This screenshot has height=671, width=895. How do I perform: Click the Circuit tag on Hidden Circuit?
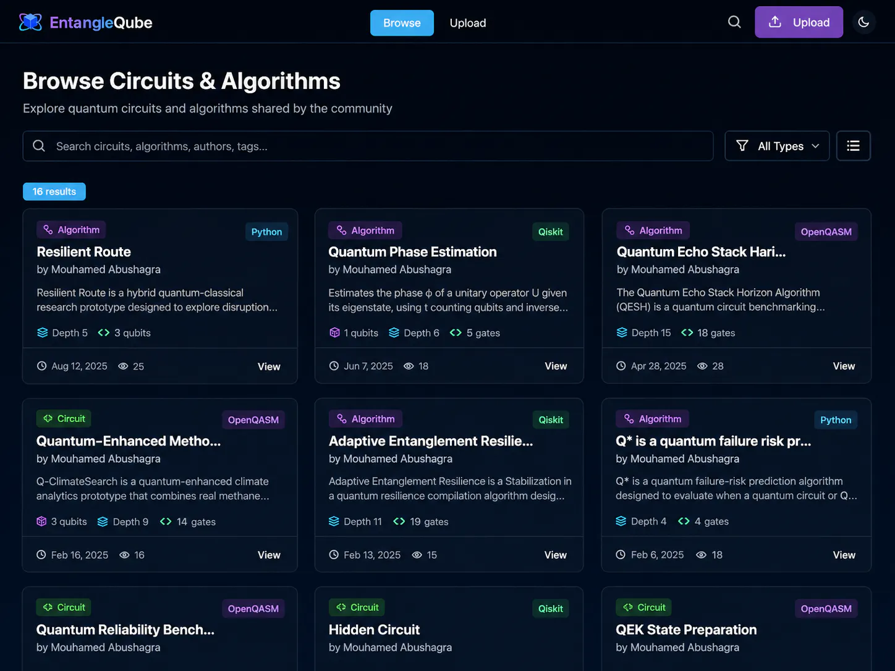pos(357,607)
